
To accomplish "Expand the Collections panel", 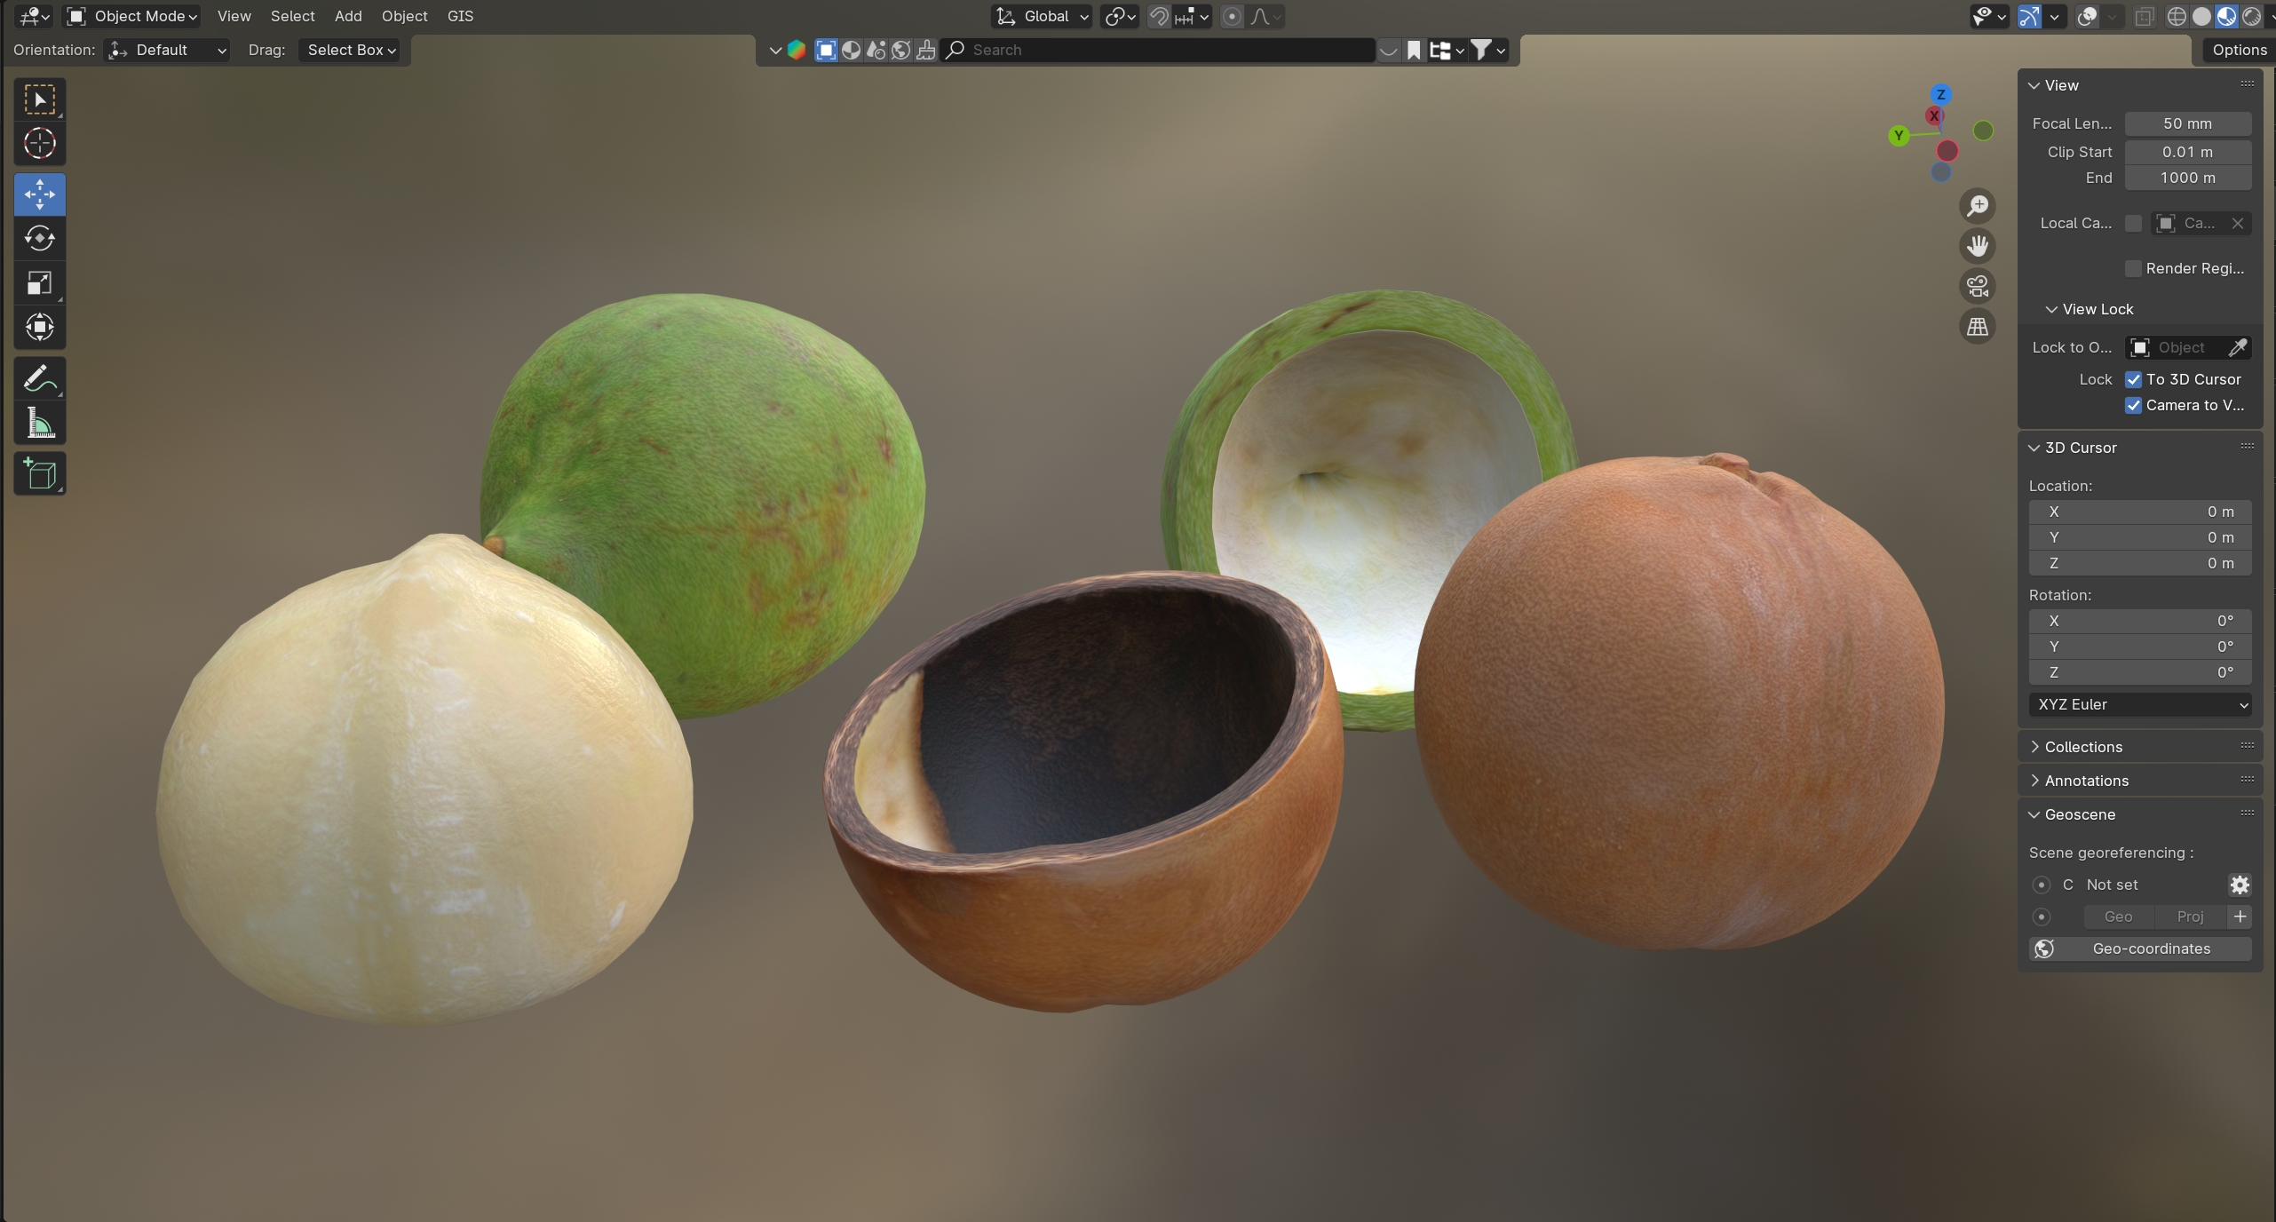I will pos(2082,747).
